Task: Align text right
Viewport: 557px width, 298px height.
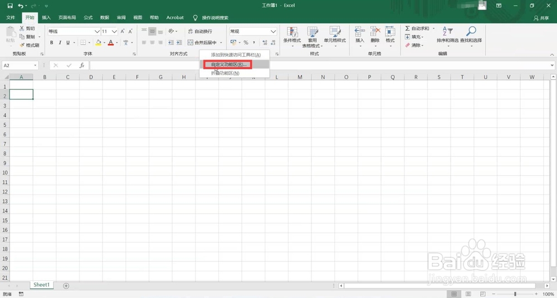Action: 160,43
